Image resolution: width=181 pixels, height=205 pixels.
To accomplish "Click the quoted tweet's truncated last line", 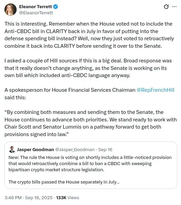I will tap(64, 182).
